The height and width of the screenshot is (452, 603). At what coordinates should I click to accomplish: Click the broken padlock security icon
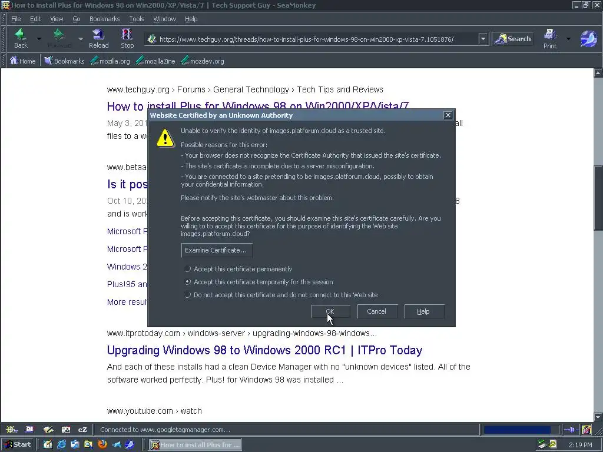pos(587,429)
